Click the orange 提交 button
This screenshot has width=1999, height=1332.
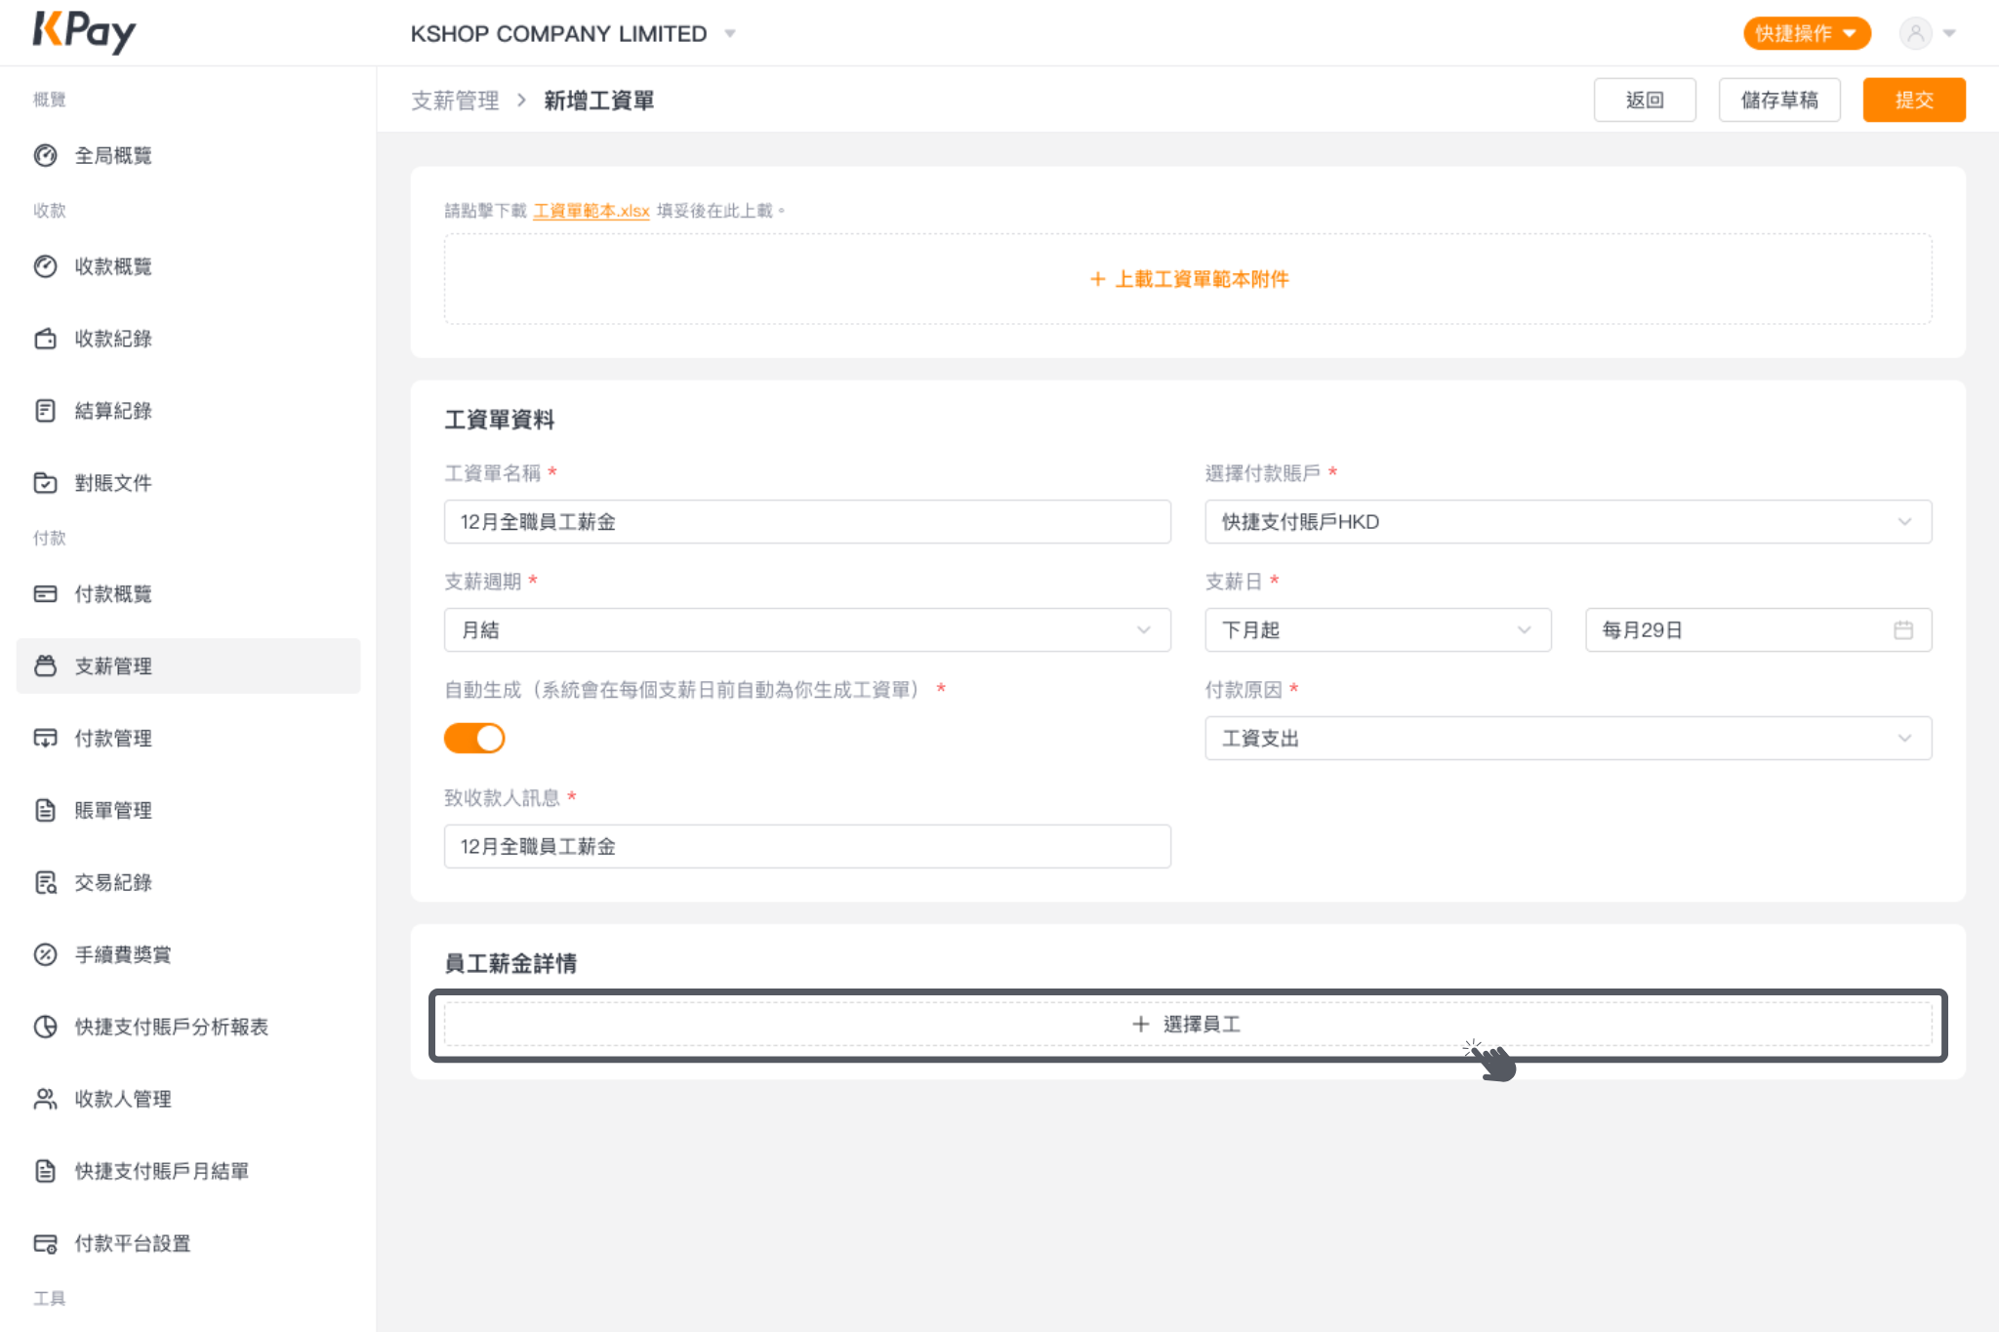[x=1914, y=100]
